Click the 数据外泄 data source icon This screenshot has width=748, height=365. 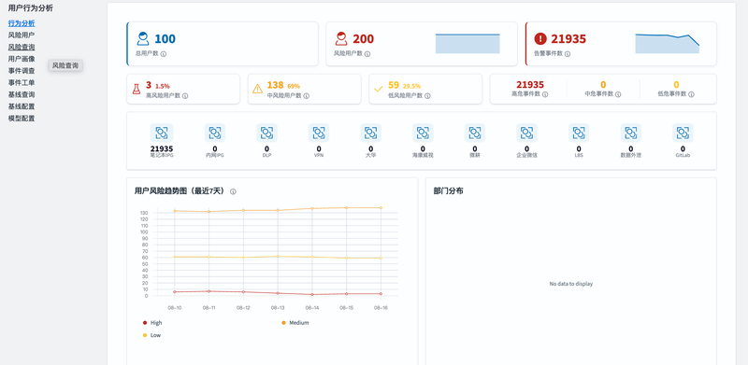630,133
